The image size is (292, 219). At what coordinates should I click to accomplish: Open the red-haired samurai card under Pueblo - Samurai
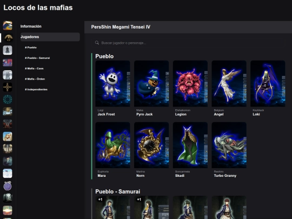[x=229, y=207]
